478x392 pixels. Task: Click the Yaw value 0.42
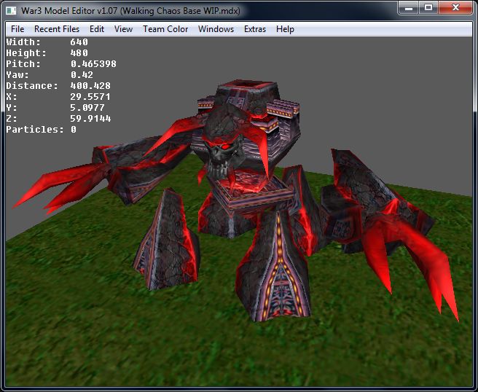82,75
